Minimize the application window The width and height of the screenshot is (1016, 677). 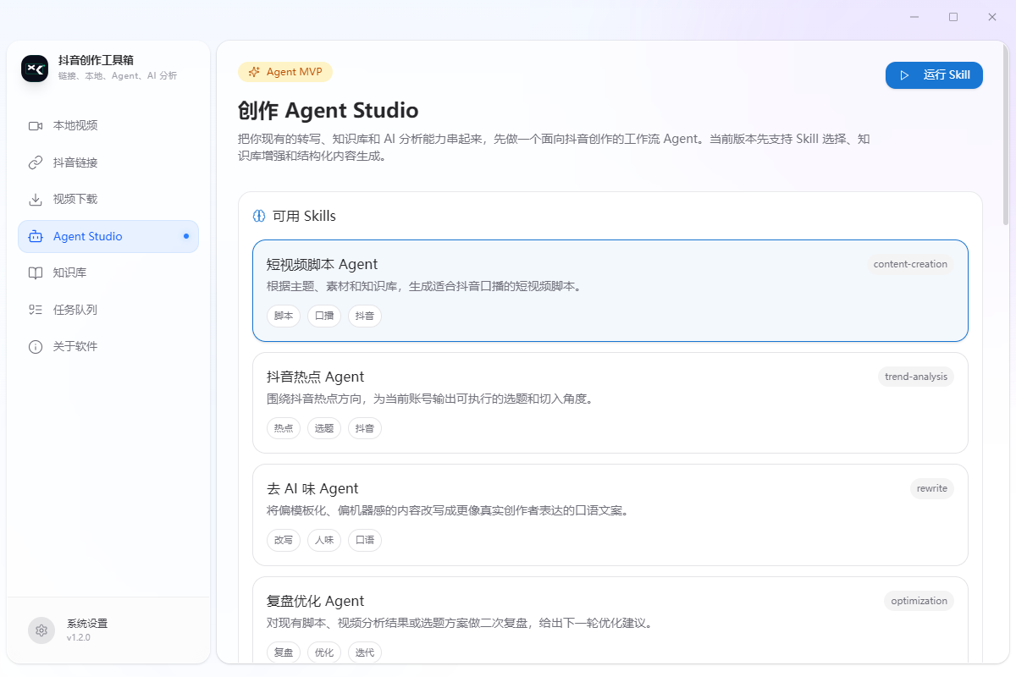(914, 17)
